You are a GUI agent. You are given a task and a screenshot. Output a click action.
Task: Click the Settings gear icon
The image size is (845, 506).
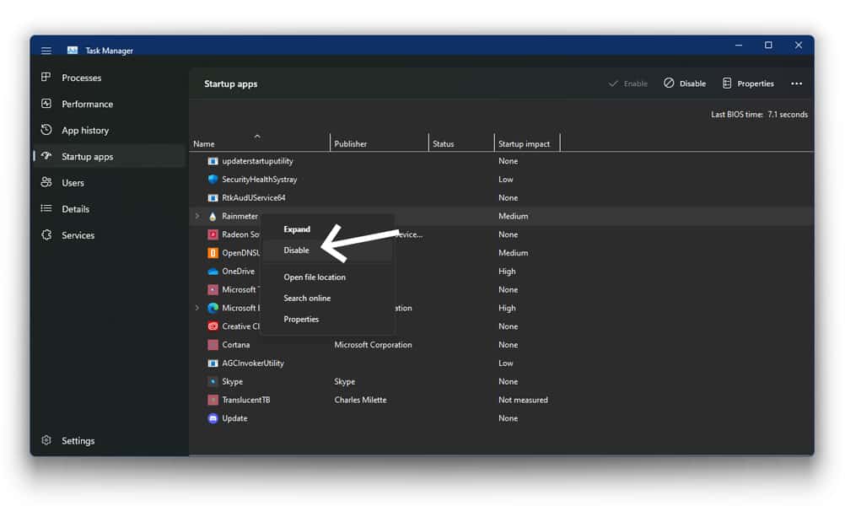tap(46, 440)
